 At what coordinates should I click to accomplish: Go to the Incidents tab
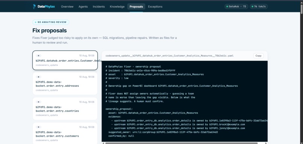(99, 6)
